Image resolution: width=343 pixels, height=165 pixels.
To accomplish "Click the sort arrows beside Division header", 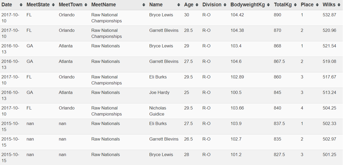I will 225,5.
